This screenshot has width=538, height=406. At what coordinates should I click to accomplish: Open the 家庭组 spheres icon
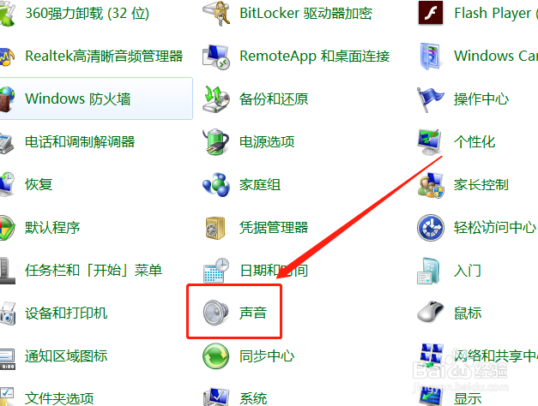[216, 185]
